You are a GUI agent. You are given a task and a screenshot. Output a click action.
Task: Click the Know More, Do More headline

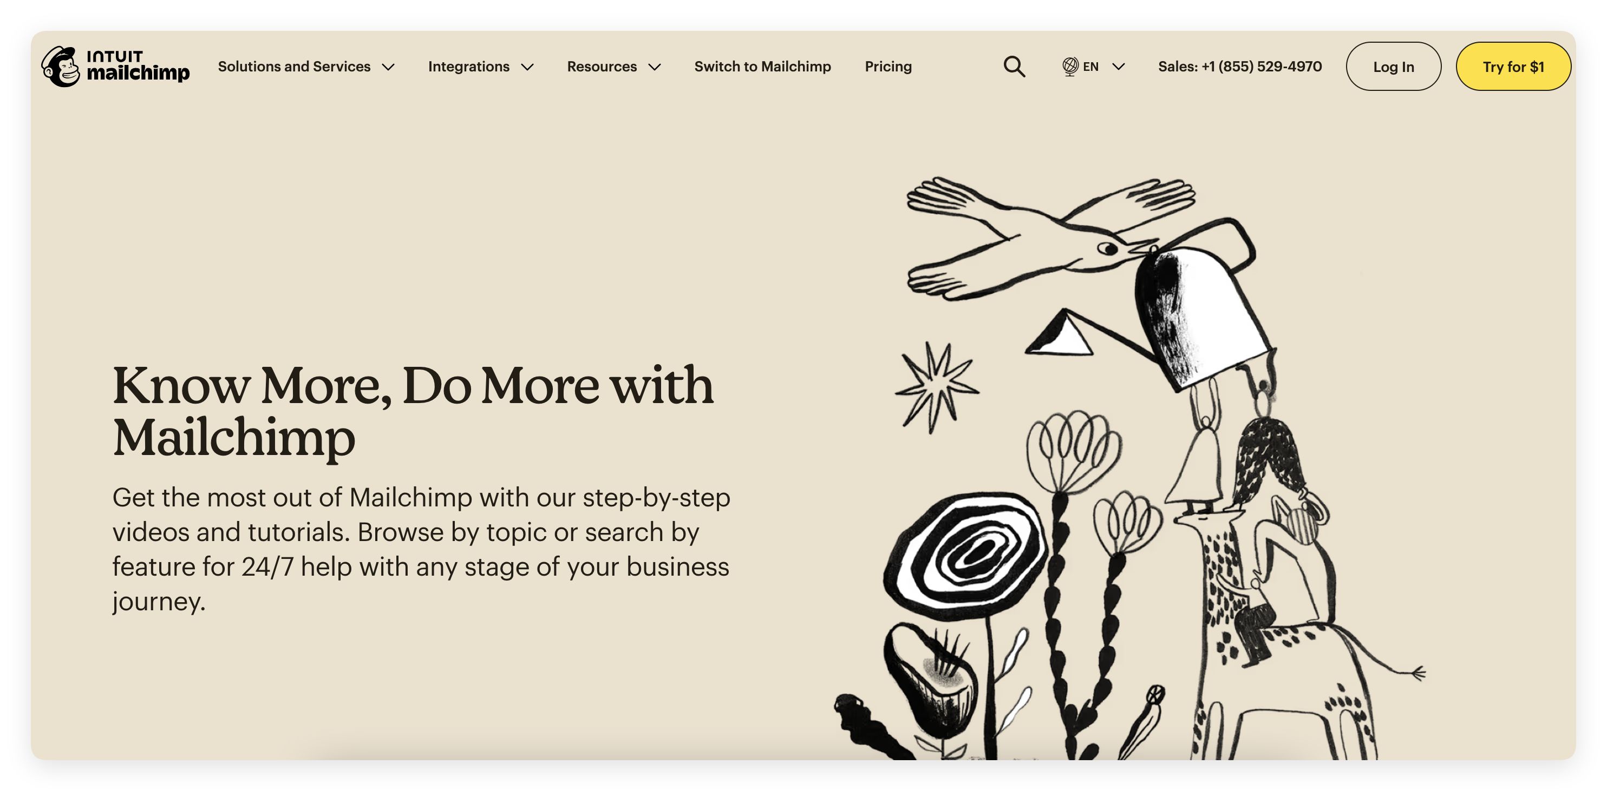coord(413,411)
